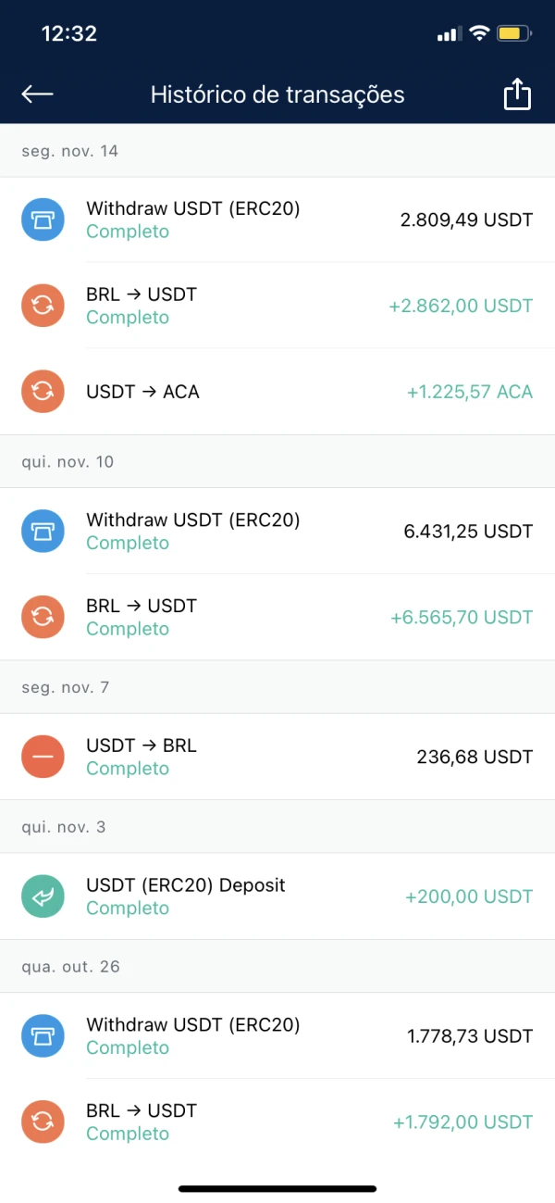Tap the Histórico de transações title
The image size is (555, 1203).
277,94
